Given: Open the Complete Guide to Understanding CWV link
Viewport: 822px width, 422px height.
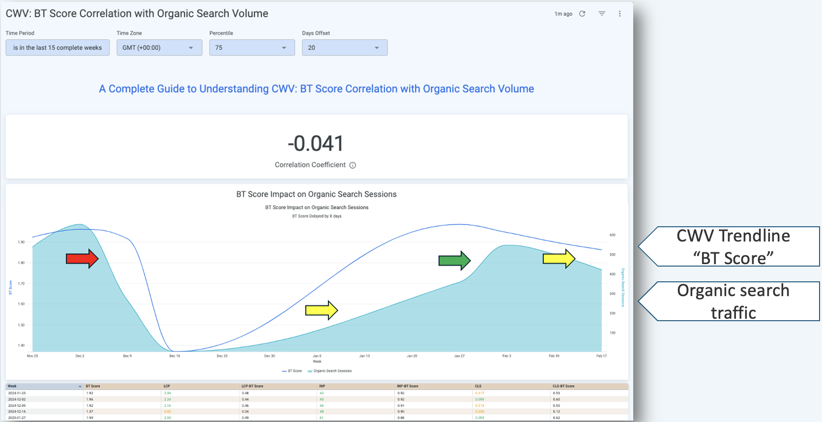Looking at the screenshot, I should pyautogui.click(x=316, y=89).
